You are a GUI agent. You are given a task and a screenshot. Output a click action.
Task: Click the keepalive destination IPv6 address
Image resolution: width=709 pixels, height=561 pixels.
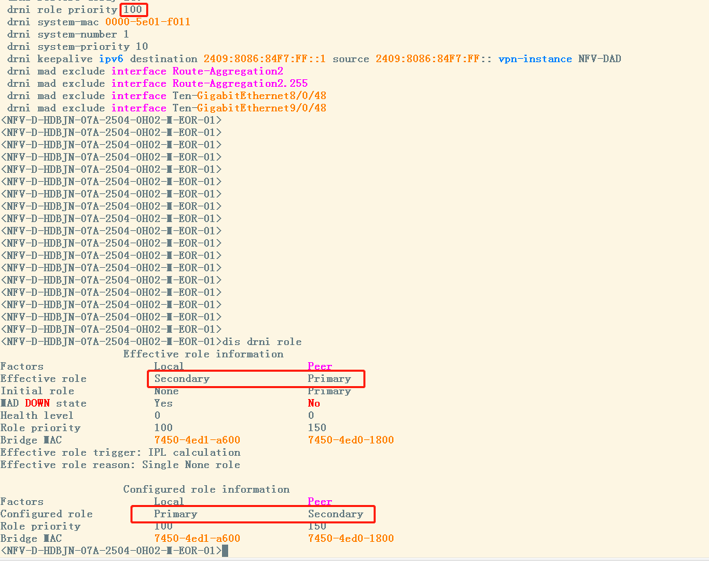[x=264, y=59]
